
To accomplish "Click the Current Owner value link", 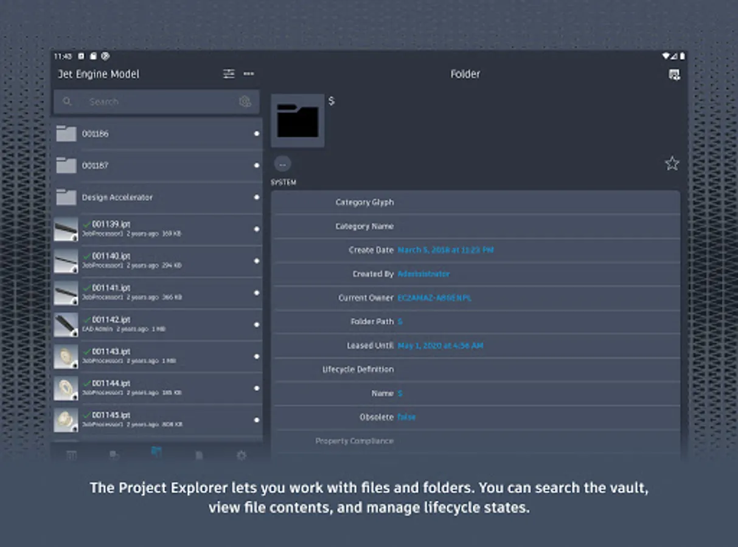I will click(434, 298).
